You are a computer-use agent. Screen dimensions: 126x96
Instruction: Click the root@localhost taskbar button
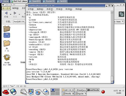(x=93, y=90)
